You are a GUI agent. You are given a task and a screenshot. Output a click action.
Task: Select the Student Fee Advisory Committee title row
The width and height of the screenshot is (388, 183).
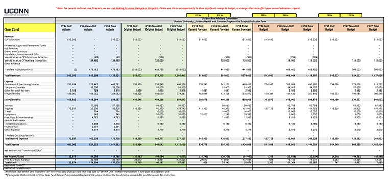click(x=220, y=19)
